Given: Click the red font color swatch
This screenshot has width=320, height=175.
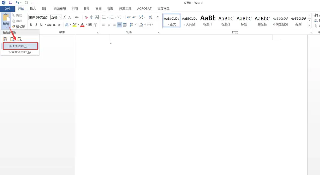Looking at the screenshot, I should tap(82, 25).
